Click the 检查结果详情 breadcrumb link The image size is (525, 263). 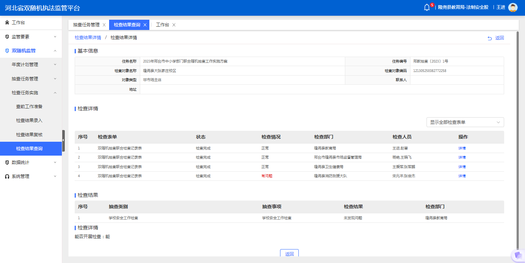click(87, 37)
